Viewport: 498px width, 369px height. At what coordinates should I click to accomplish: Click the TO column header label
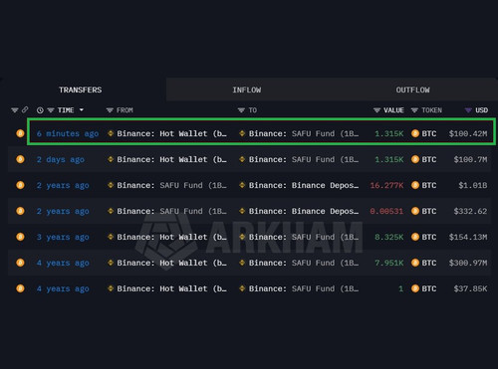click(x=253, y=110)
